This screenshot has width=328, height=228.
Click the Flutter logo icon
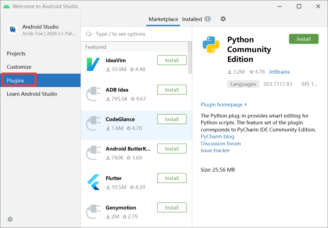pos(93,182)
